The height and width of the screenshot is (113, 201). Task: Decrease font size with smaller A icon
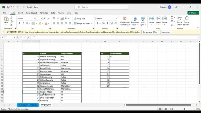pyautogui.click(x=48, y=19)
